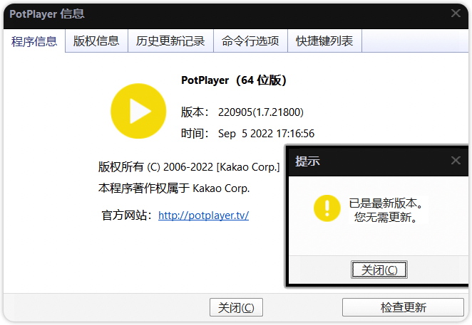Viewport: 472px width, 325px height.
Task: Open the 历史更新记录 tab
Action: coord(170,41)
